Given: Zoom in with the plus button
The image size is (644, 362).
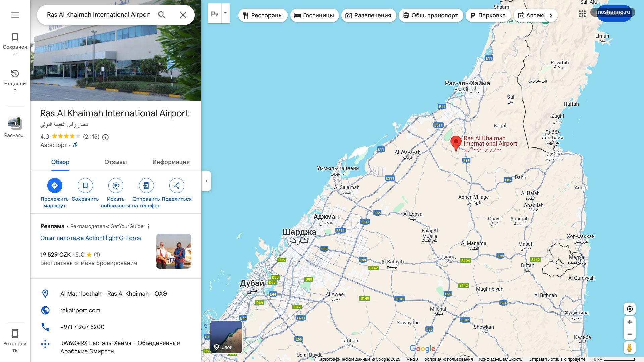Looking at the screenshot, I should tap(630, 322).
